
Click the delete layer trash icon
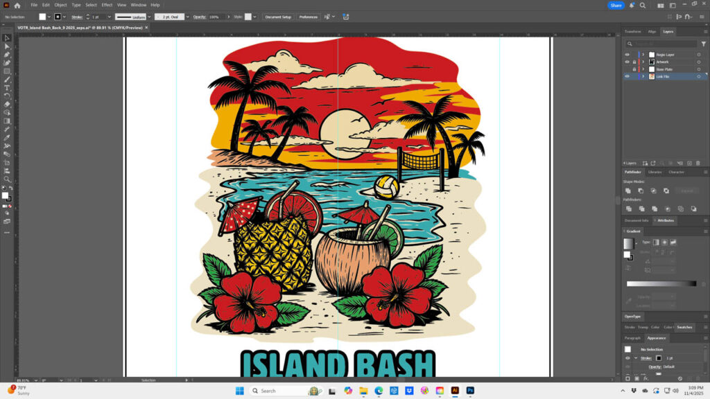[698, 163]
